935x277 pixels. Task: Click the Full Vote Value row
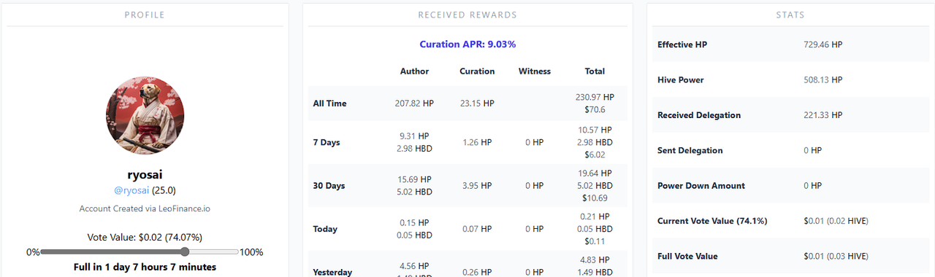791,257
